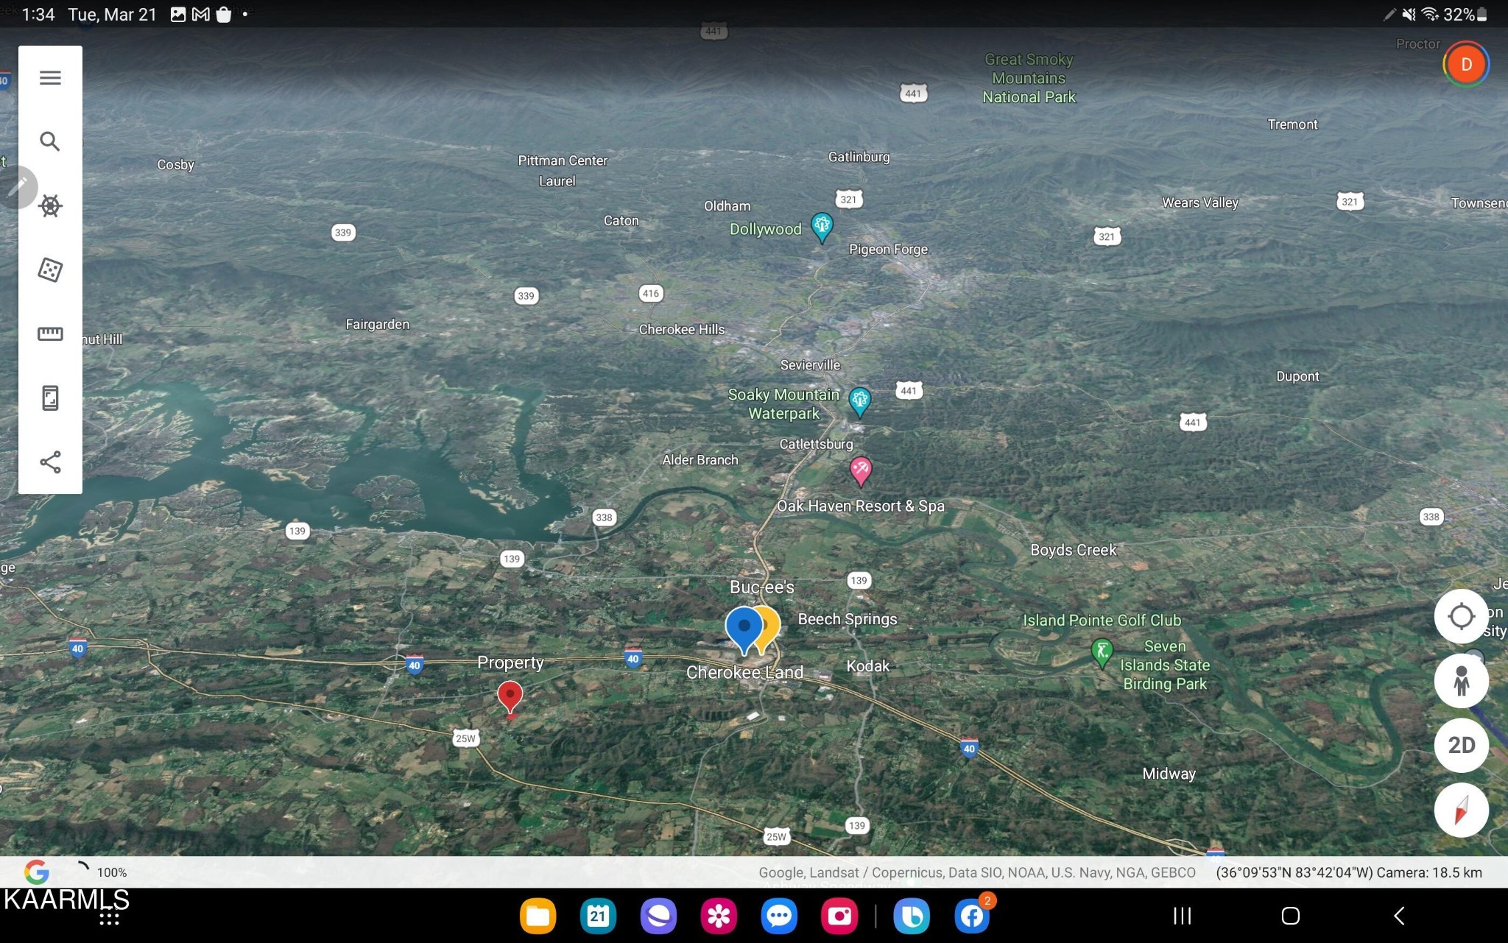Open the account avatar D
The width and height of the screenshot is (1508, 943).
(1466, 65)
